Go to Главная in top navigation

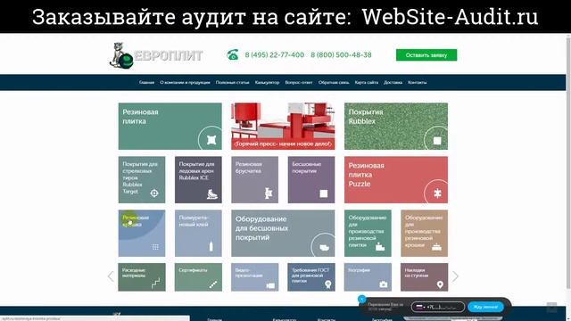(x=146, y=83)
